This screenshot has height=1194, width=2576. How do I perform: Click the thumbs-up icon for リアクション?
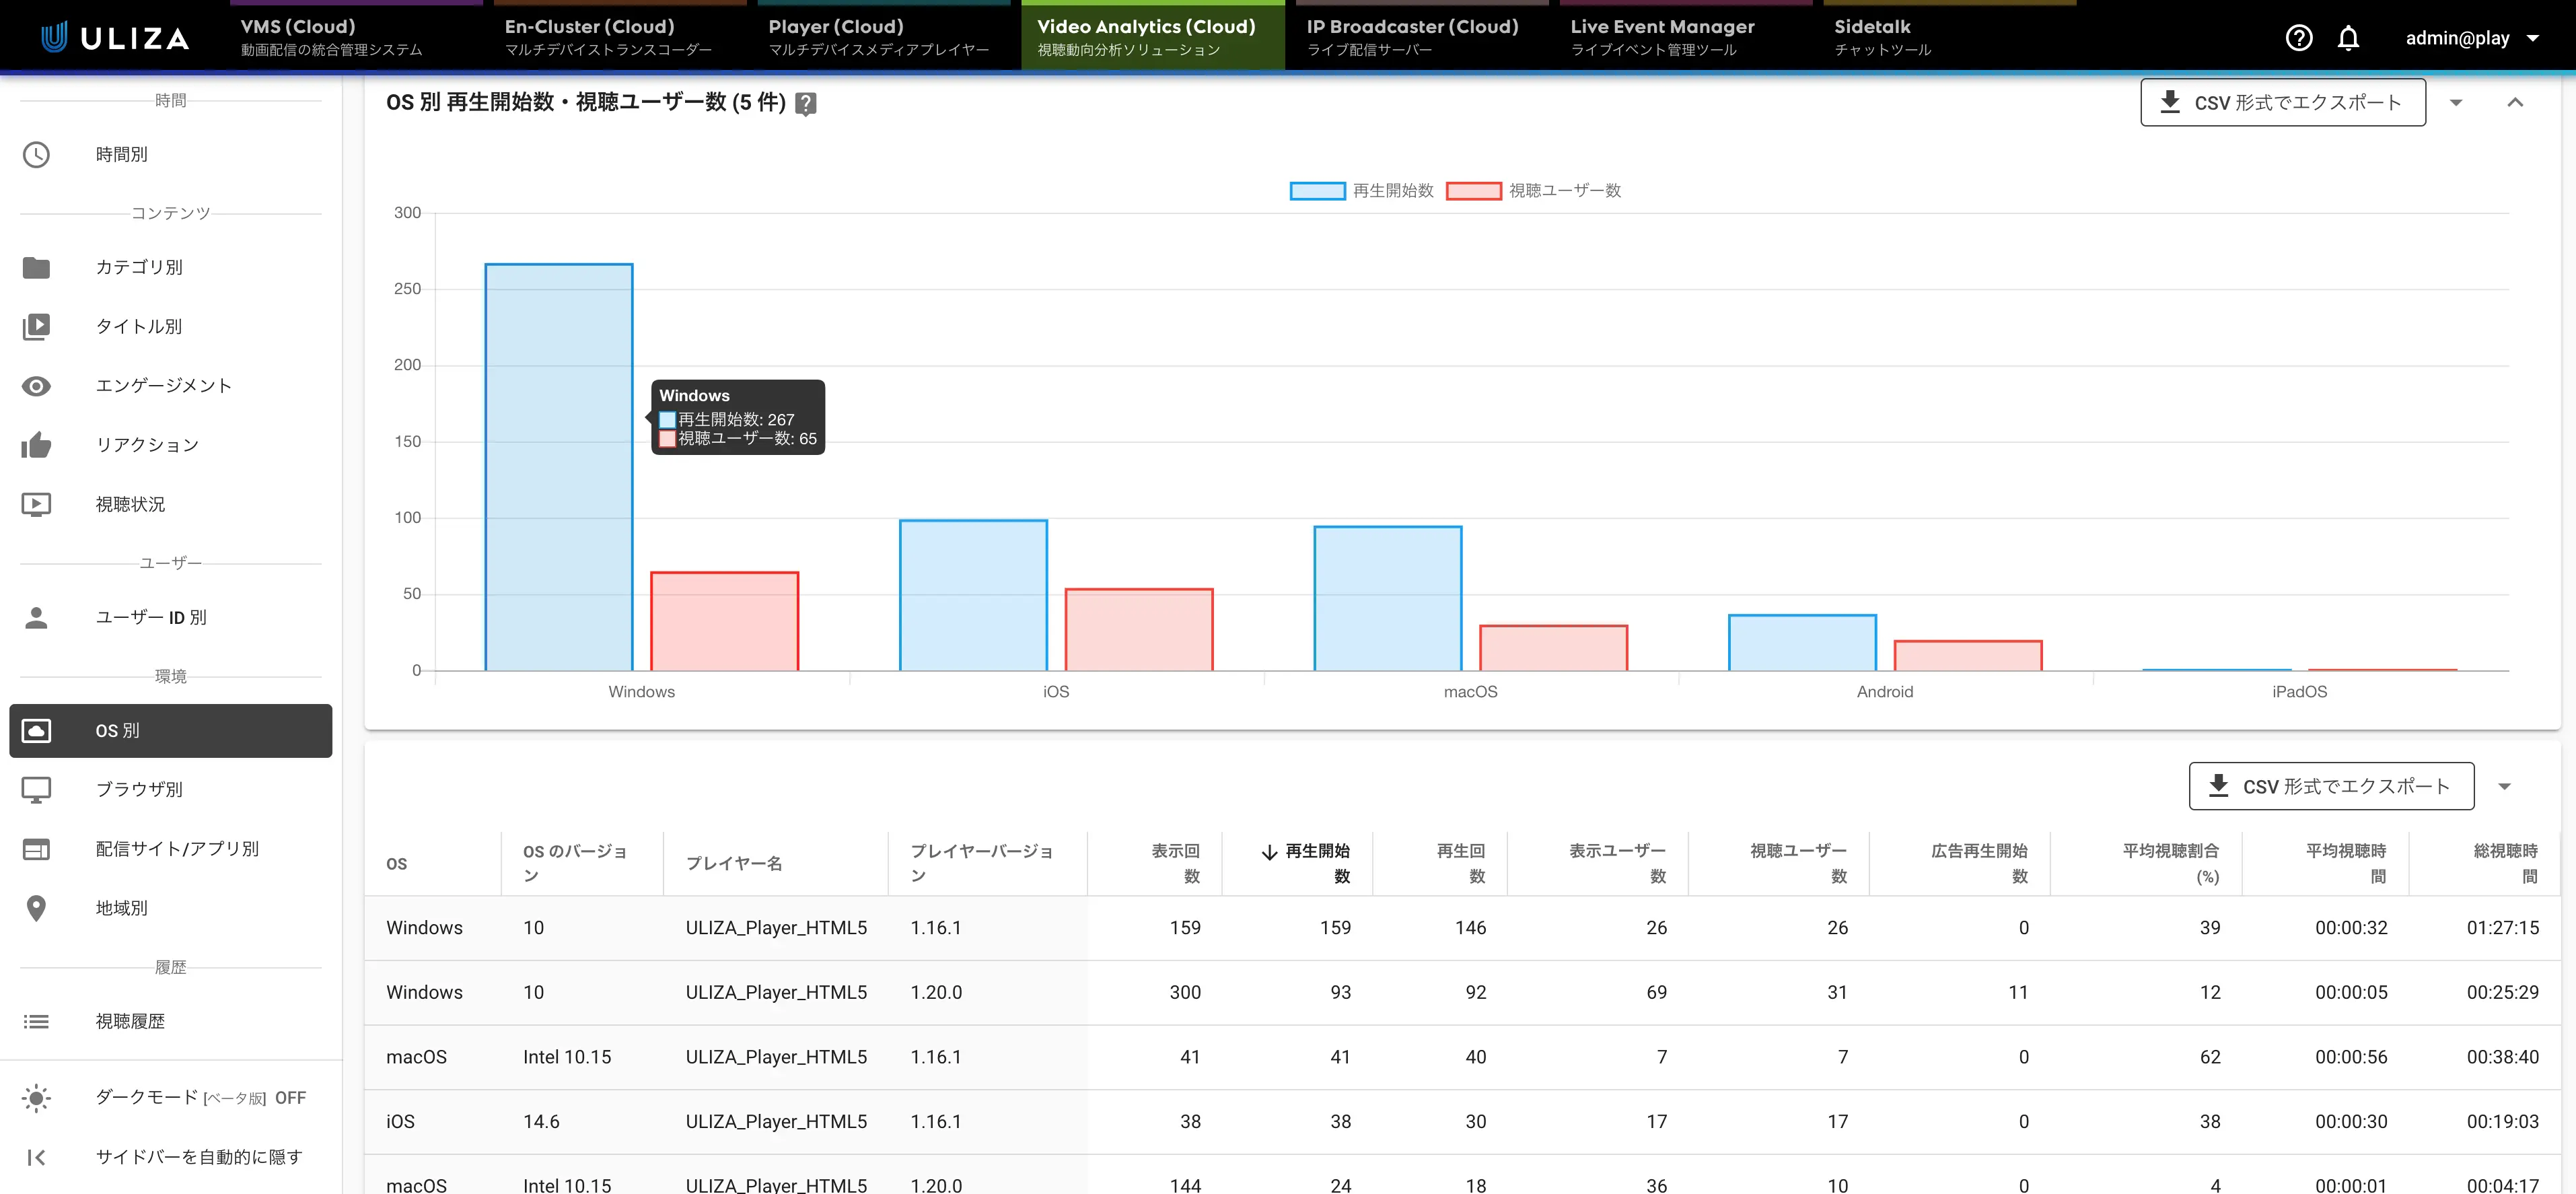coord(36,445)
